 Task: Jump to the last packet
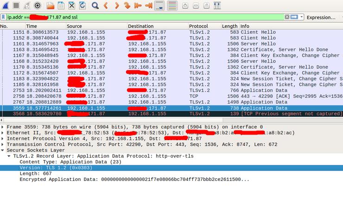tap(149, 6)
